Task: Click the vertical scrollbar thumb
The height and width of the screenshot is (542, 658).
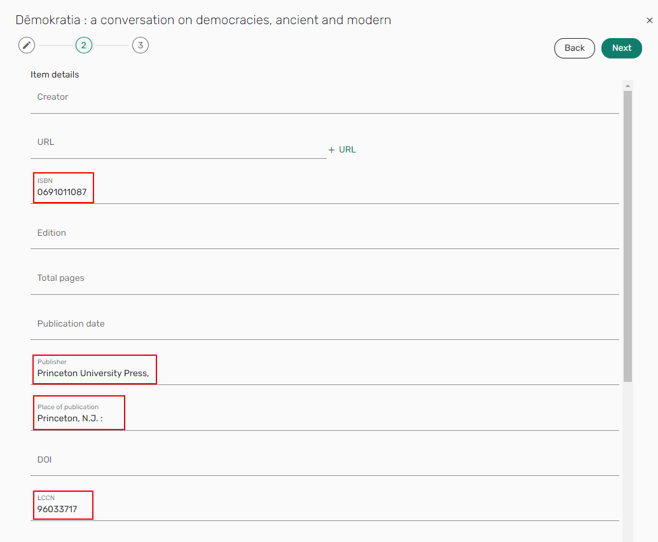Action: pyautogui.click(x=627, y=236)
